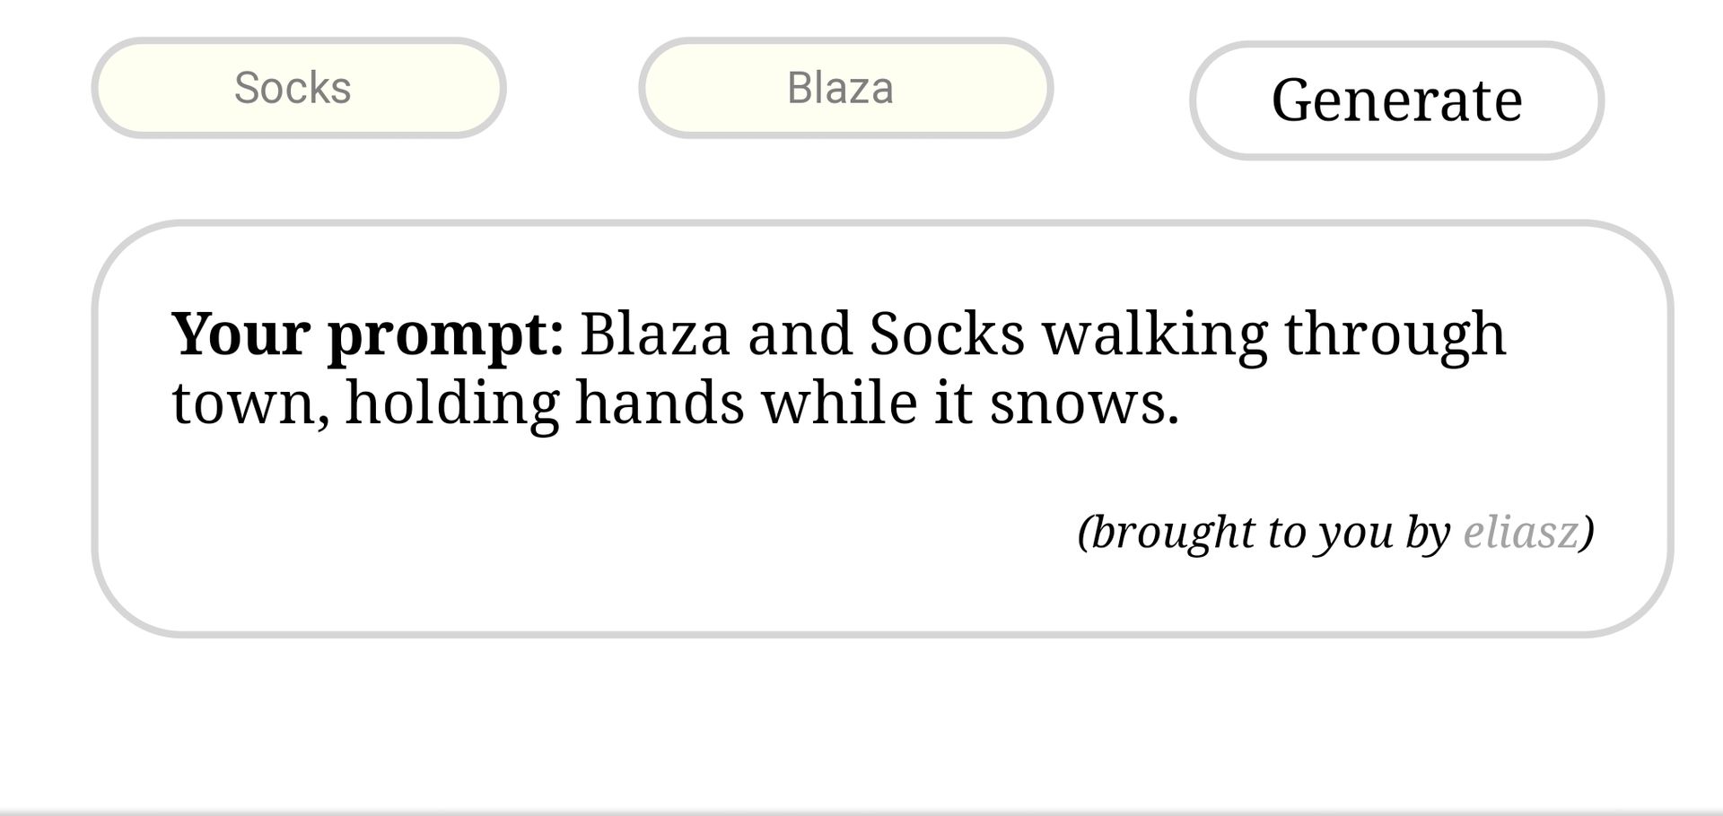Click the word 'through' in the prompt

(1395, 335)
